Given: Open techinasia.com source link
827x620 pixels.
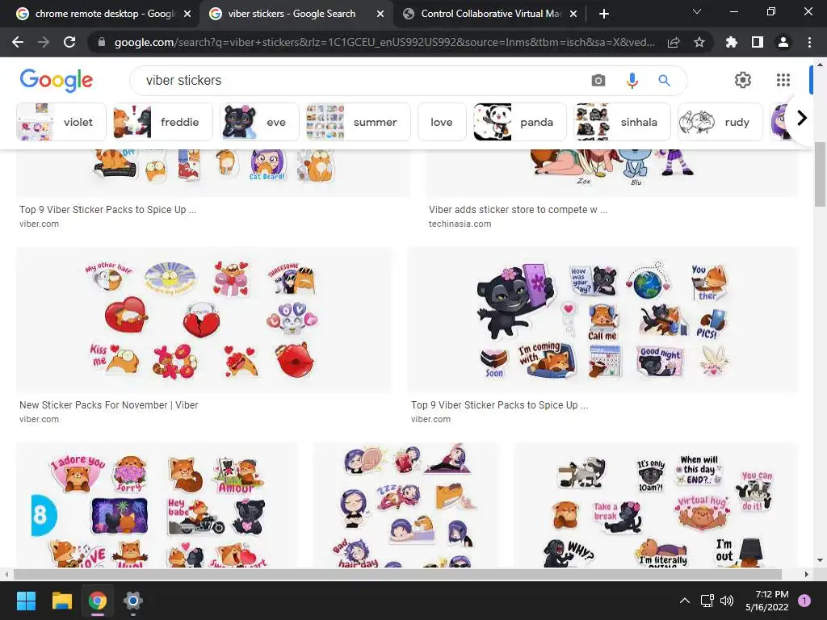Looking at the screenshot, I should (x=460, y=224).
